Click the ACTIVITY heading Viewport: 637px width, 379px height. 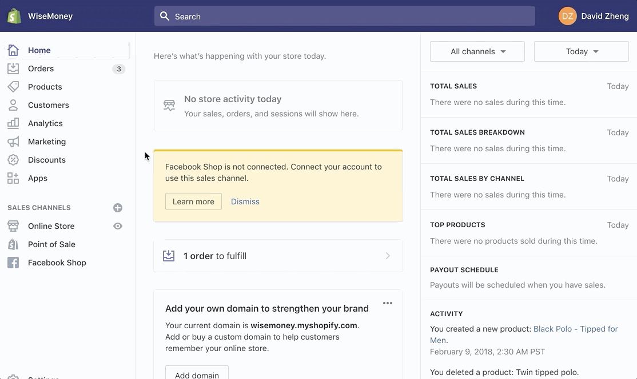pos(446,314)
